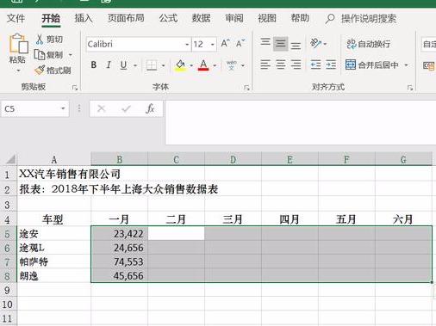Increase indent
The height and width of the screenshot is (326, 436).
pos(331,65)
